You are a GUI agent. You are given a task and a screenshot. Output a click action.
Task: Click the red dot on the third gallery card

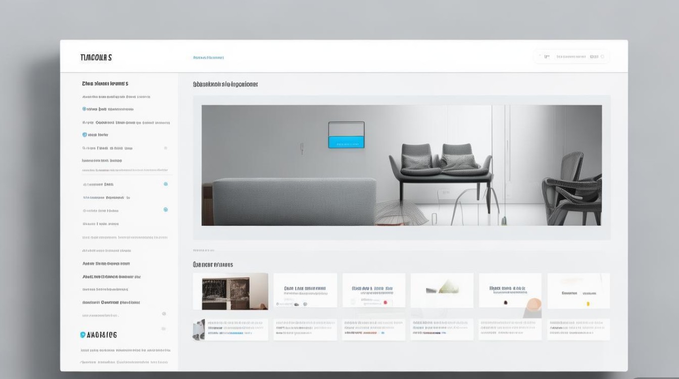point(385,302)
